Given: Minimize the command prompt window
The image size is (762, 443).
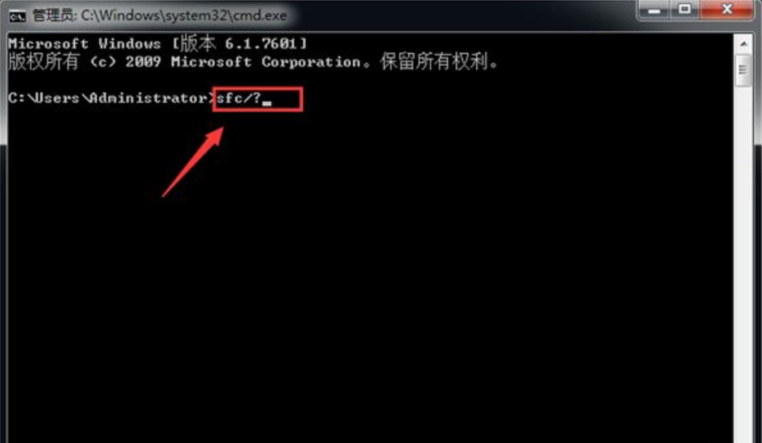Looking at the screenshot, I should [x=654, y=9].
